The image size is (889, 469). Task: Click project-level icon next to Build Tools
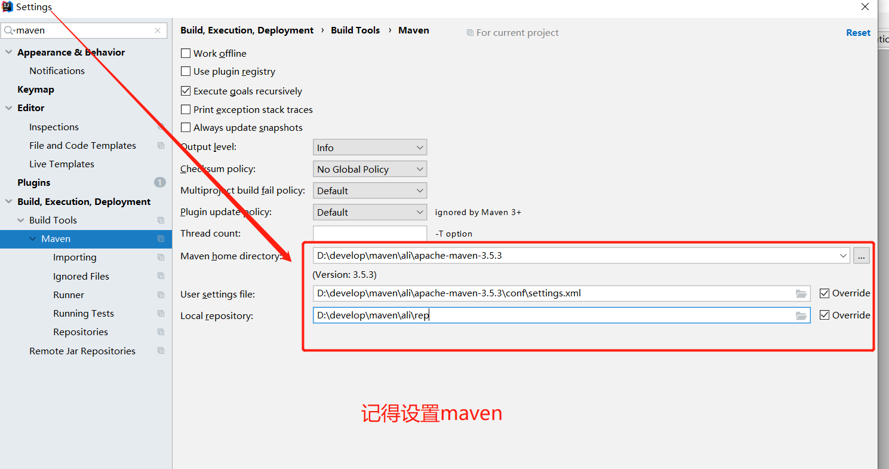[x=161, y=220]
